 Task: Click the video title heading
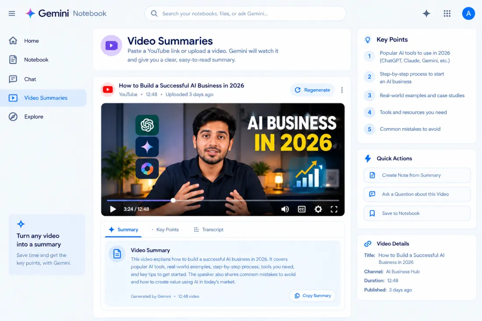pyautogui.click(x=181, y=86)
